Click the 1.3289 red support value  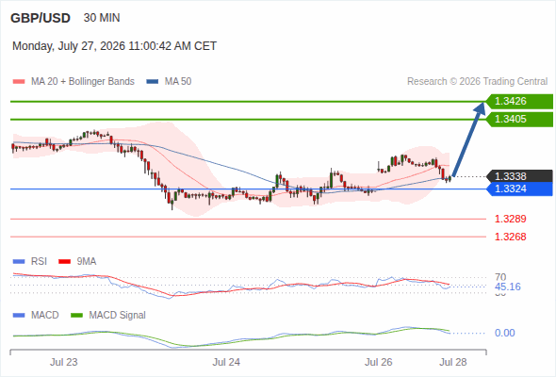pyautogui.click(x=510, y=219)
